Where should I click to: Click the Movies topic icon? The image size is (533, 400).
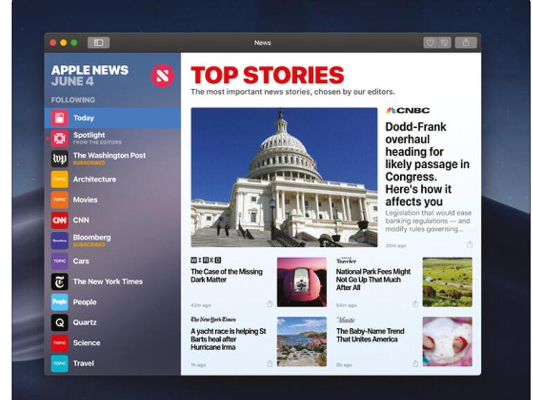click(60, 200)
